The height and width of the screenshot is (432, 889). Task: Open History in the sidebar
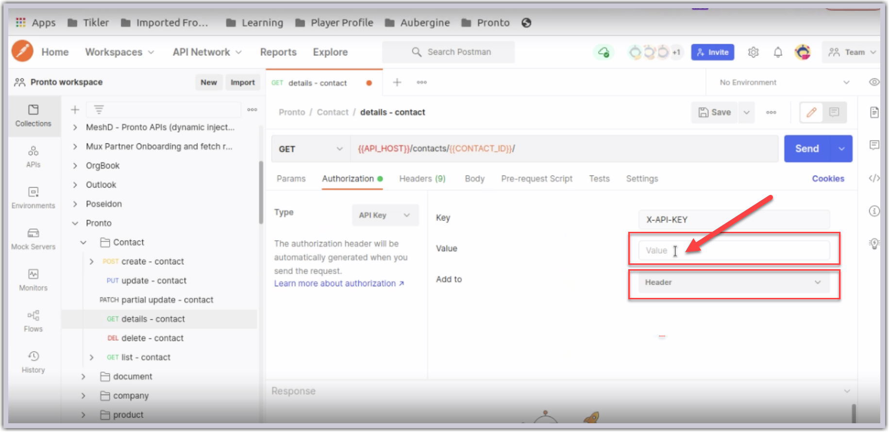pyautogui.click(x=33, y=362)
